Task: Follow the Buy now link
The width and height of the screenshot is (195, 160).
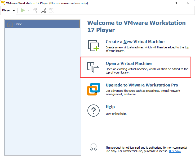Action: pyautogui.click(x=175, y=151)
